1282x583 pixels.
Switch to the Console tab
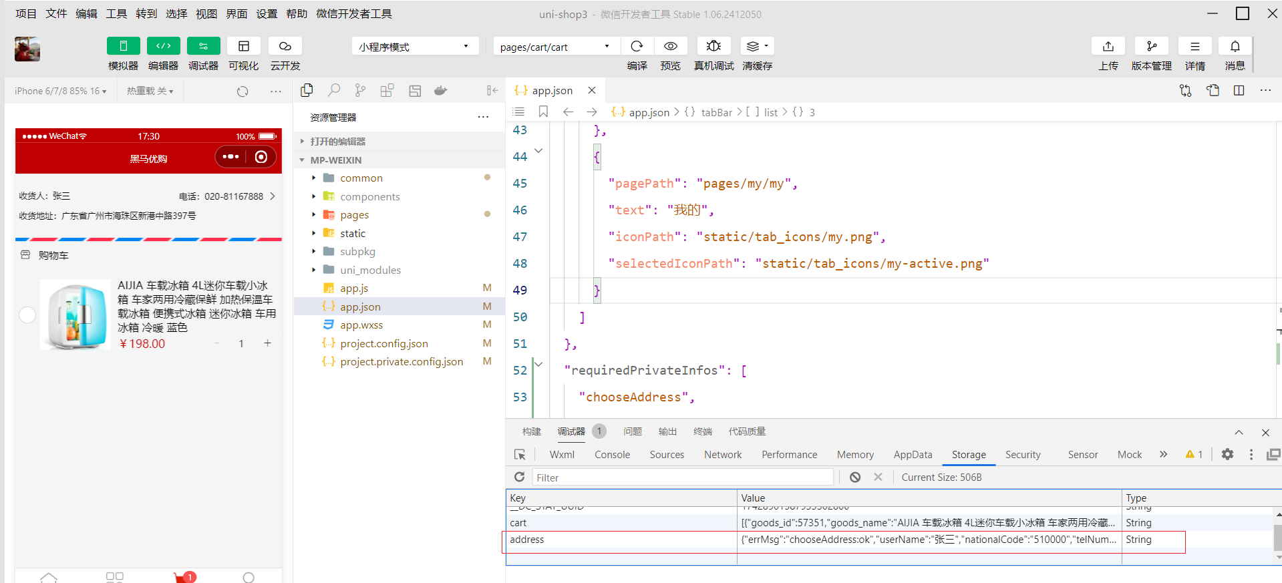pos(612,454)
